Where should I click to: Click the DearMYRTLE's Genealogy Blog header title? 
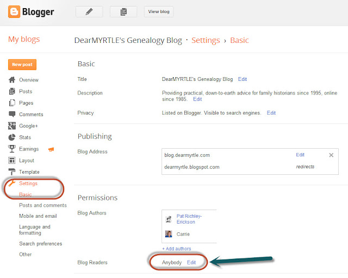pyautogui.click(x=128, y=40)
